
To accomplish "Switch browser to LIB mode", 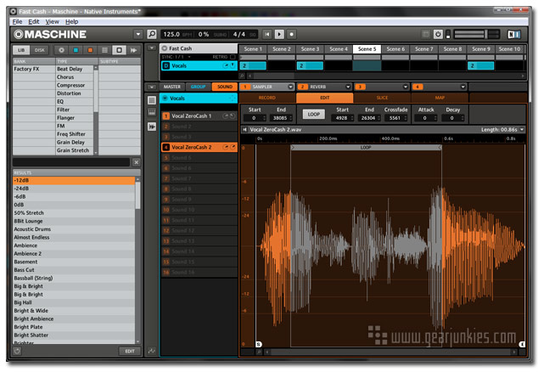I will (21, 50).
